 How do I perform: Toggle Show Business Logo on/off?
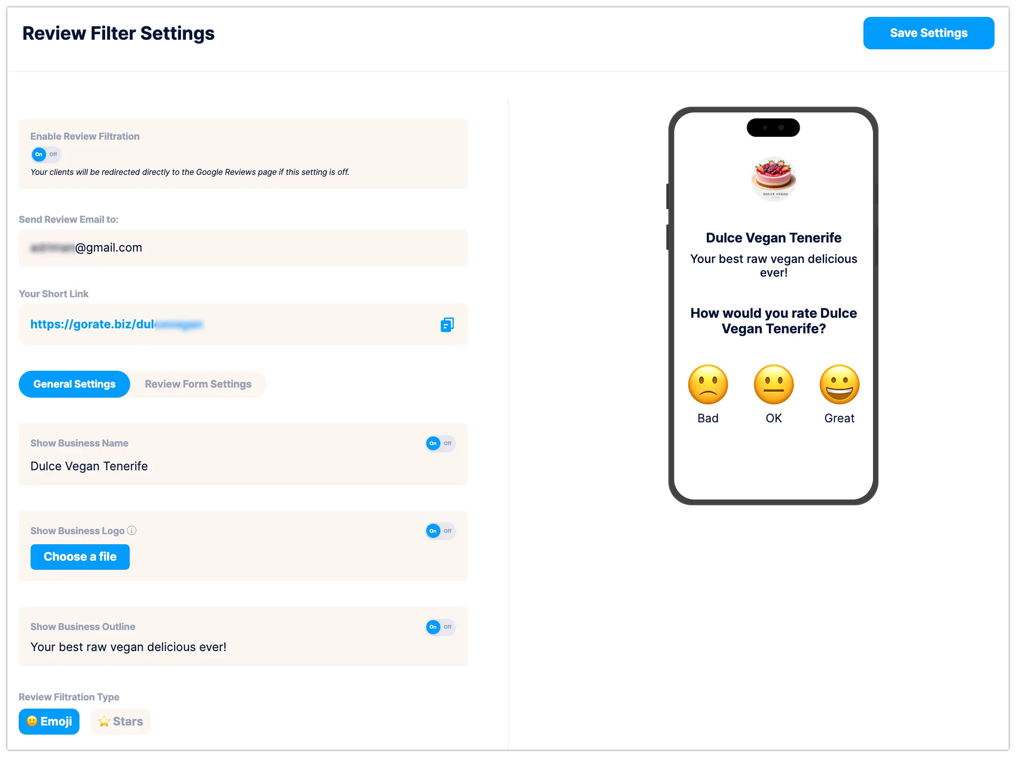(440, 531)
